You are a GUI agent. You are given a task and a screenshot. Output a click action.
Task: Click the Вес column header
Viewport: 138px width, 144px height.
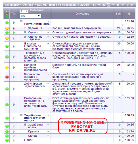pyautogui.click(x=118, y=14)
